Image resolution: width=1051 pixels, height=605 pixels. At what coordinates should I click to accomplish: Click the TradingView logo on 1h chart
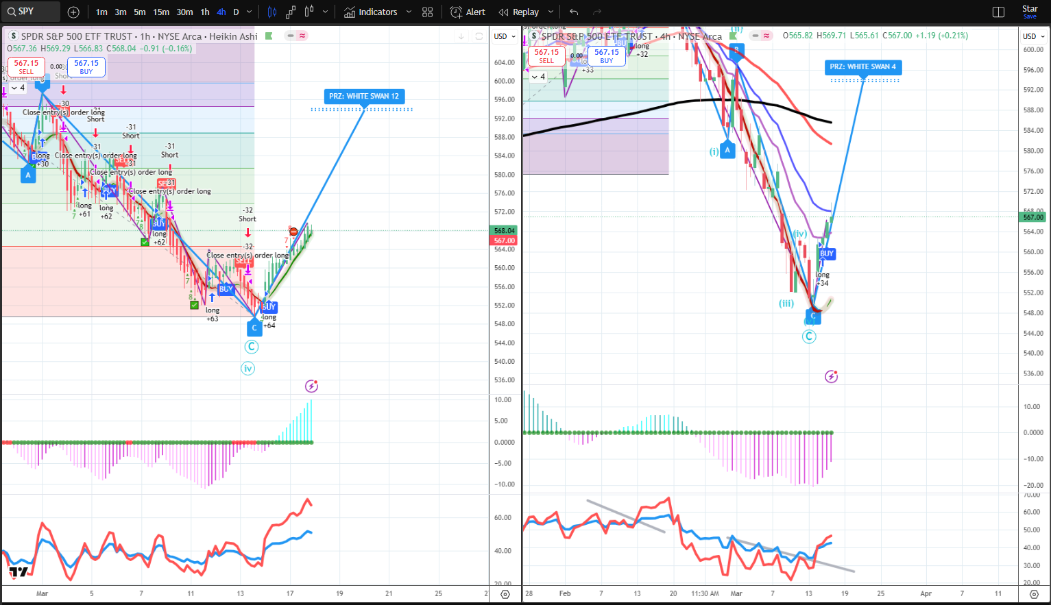19,572
